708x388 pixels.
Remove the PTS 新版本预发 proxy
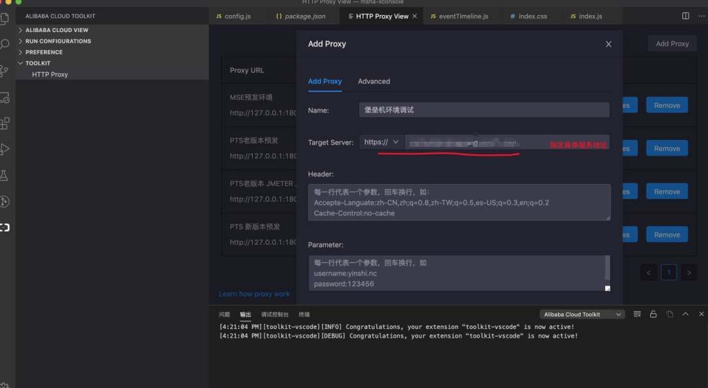pos(667,235)
